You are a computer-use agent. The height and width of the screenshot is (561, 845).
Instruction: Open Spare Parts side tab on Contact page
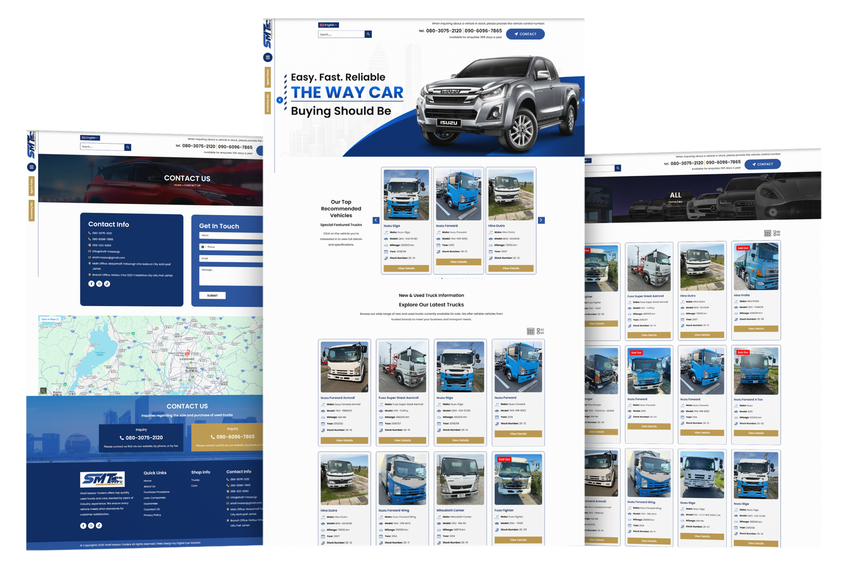coord(32,186)
